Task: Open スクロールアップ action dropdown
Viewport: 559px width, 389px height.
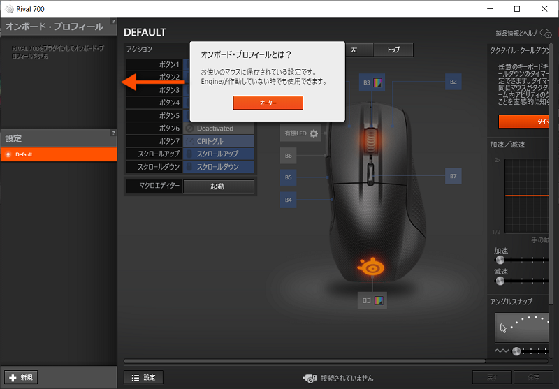Action: tap(219, 154)
